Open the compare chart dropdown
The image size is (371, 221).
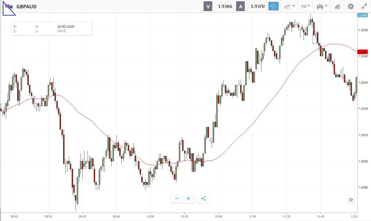(x=290, y=6)
